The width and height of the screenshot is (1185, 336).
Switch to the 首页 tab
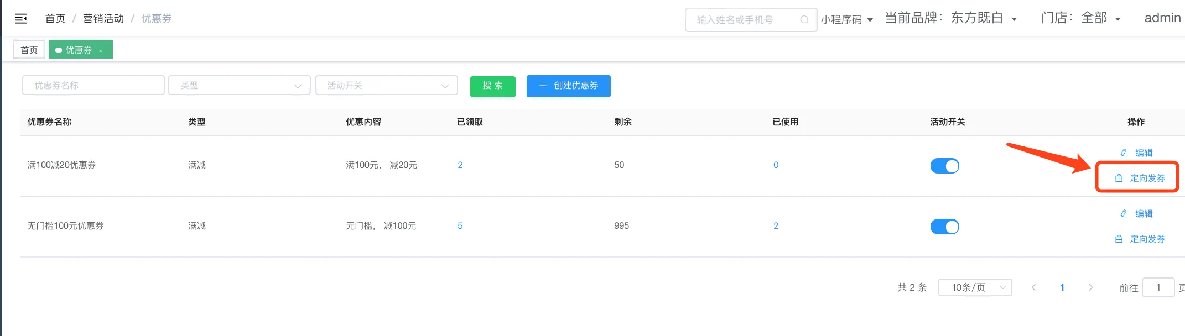point(29,50)
